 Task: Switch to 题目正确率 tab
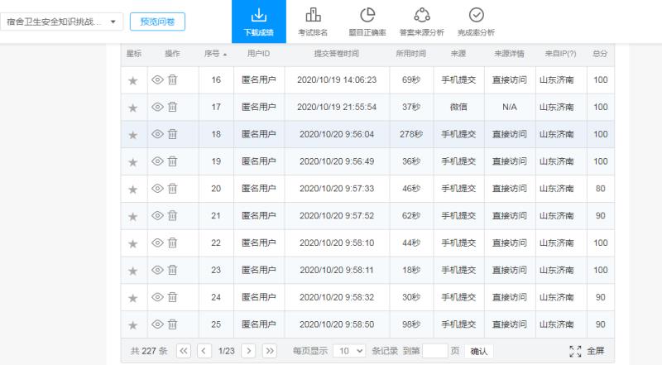click(367, 22)
